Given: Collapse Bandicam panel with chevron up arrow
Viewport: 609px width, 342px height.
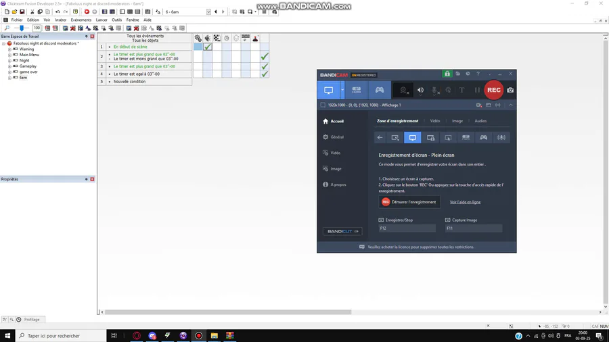Looking at the screenshot, I should pyautogui.click(x=511, y=105).
